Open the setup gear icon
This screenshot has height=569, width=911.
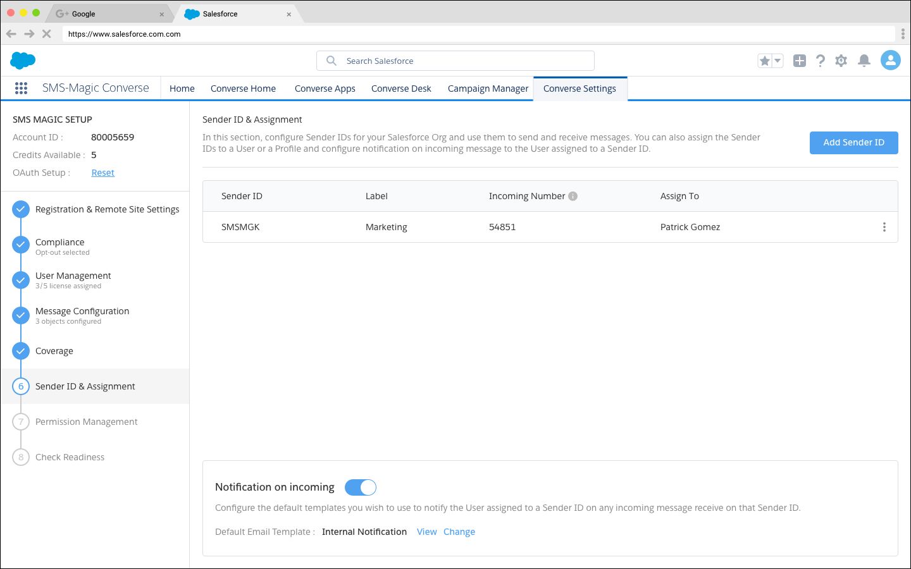[x=841, y=61]
